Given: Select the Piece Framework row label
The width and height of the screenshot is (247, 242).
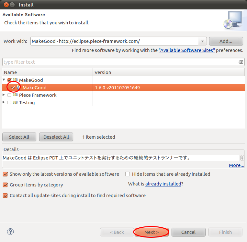Looking at the screenshot, I should coord(38,95).
